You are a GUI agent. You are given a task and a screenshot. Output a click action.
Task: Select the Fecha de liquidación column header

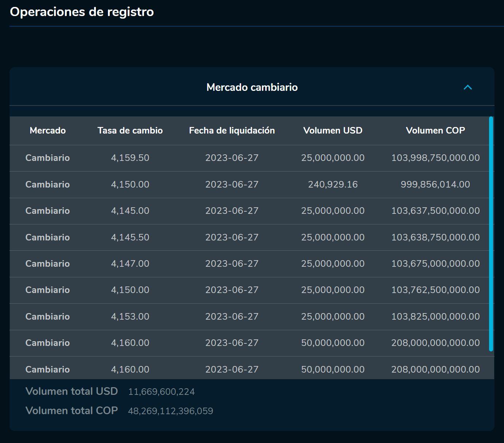[232, 131]
